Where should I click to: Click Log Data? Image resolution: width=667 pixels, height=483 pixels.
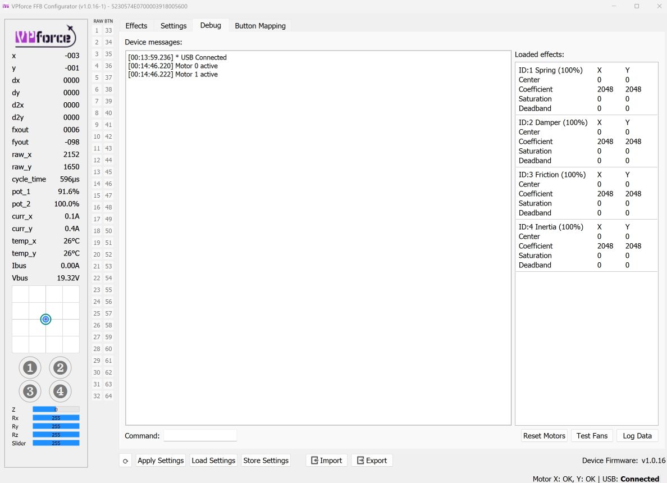tap(637, 435)
